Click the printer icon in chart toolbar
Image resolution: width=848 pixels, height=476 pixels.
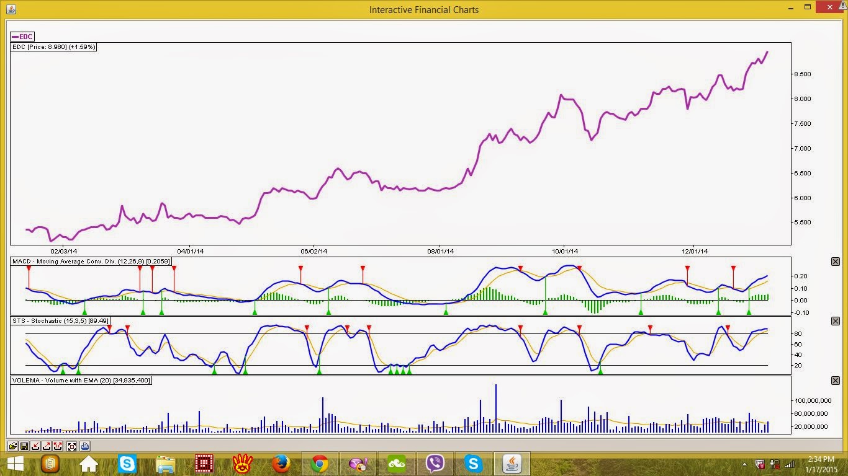[x=85, y=446]
